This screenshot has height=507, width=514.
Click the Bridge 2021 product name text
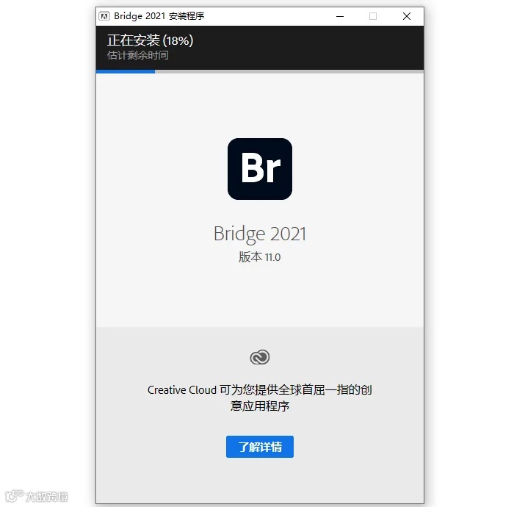(x=260, y=234)
